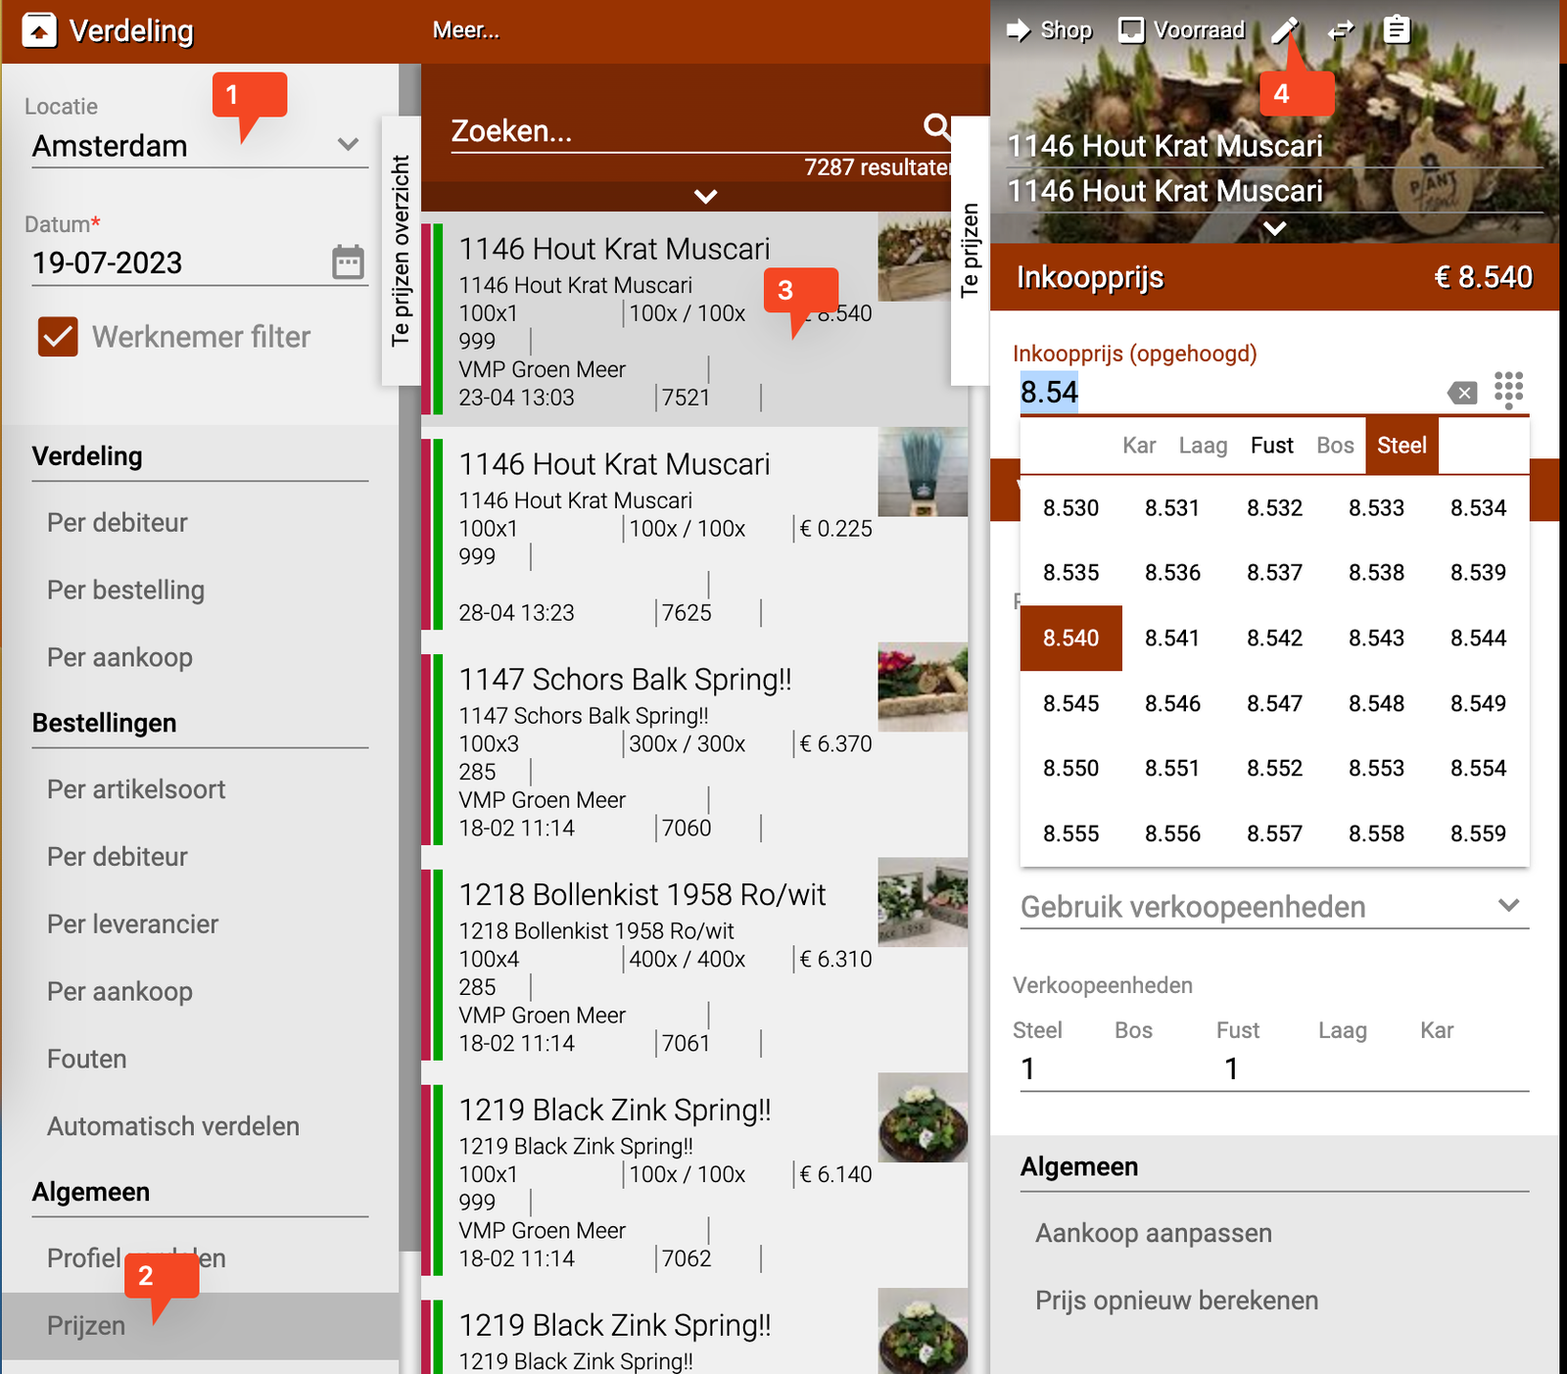The width and height of the screenshot is (1567, 1374).
Task: Click the search magnifier icon
Action: pyautogui.click(x=937, y=126)
